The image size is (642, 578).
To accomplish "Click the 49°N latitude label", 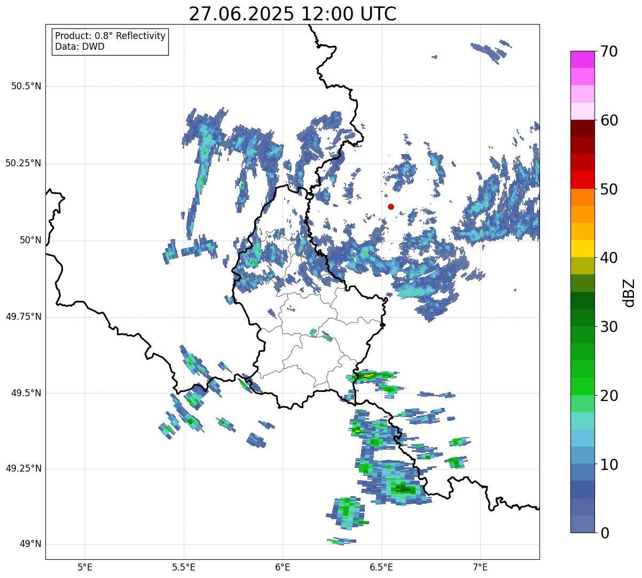I will coord(30,544).
